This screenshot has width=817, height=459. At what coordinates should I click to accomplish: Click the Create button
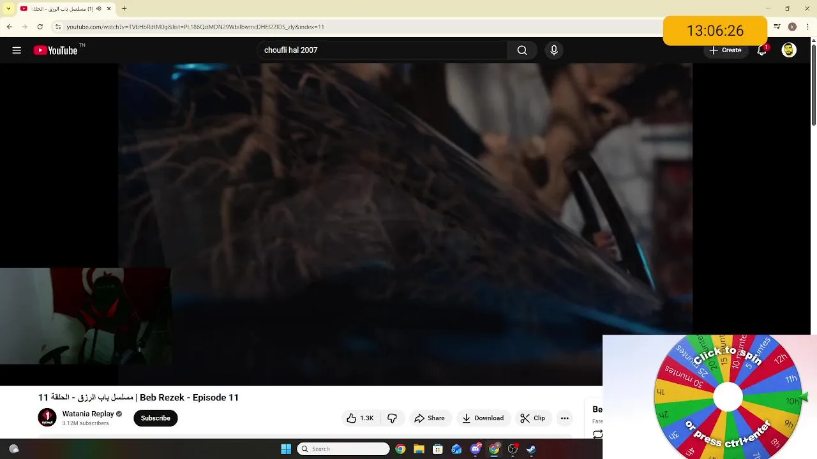726,50
